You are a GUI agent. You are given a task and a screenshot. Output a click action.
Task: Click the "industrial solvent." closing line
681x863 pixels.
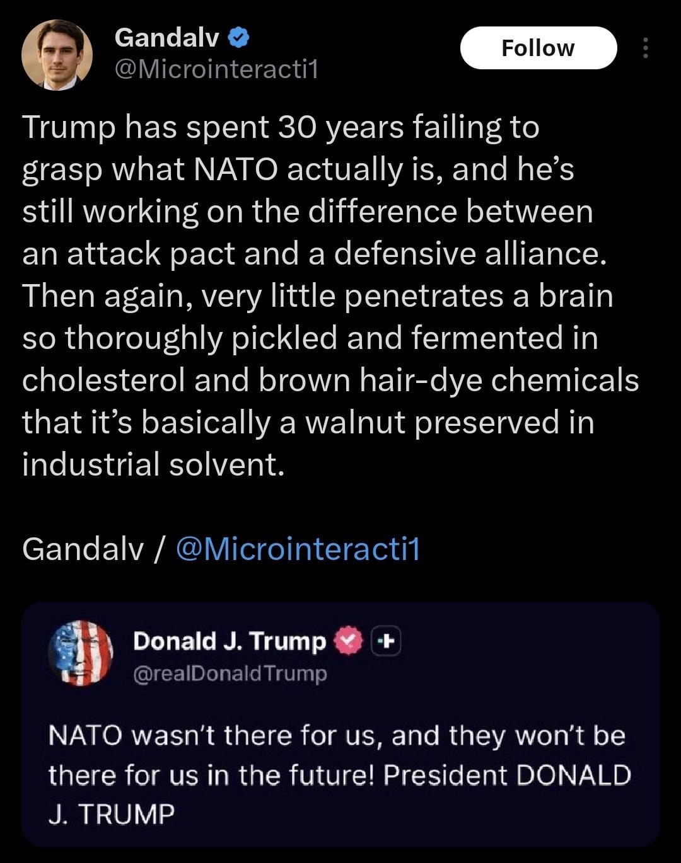click(153, 464)
